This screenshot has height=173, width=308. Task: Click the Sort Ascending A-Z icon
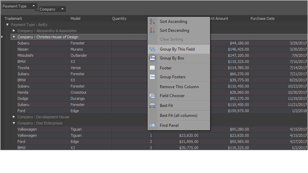pos(153,22)
